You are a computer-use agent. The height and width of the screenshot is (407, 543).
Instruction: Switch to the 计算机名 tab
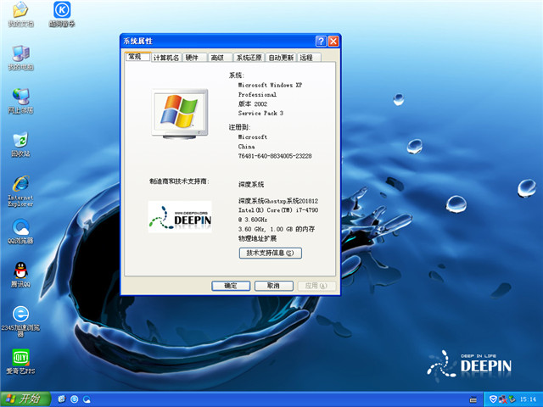166,58
